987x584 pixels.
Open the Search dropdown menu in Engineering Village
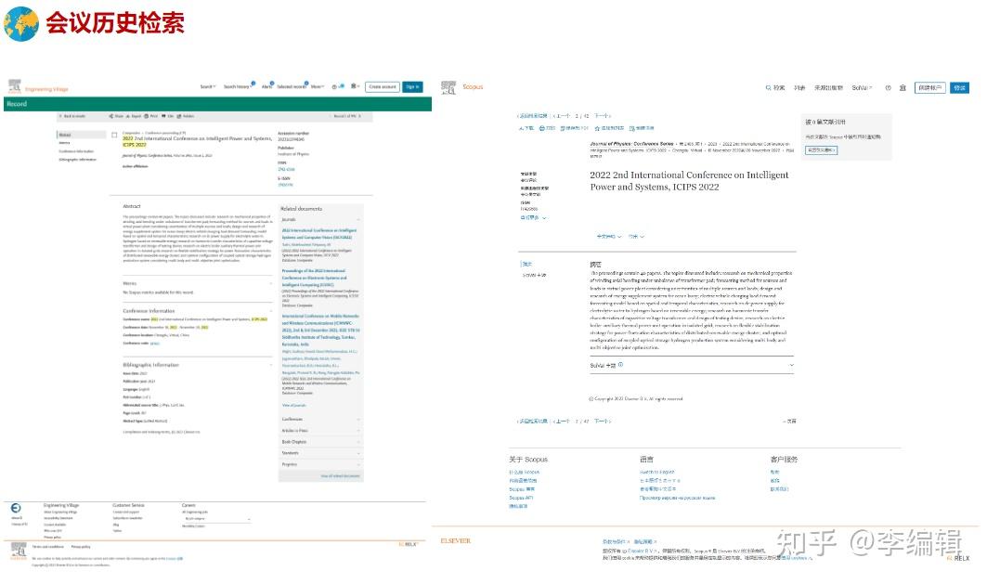(x=208, y=87)
